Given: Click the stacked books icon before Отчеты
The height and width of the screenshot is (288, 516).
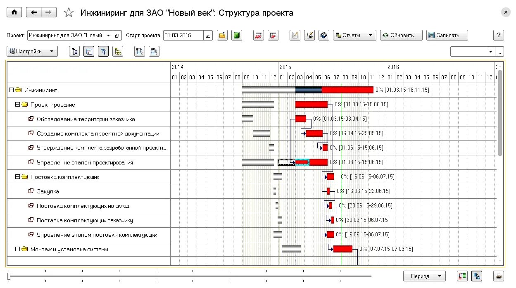Looking at the screenshot, I should point(324,36).
